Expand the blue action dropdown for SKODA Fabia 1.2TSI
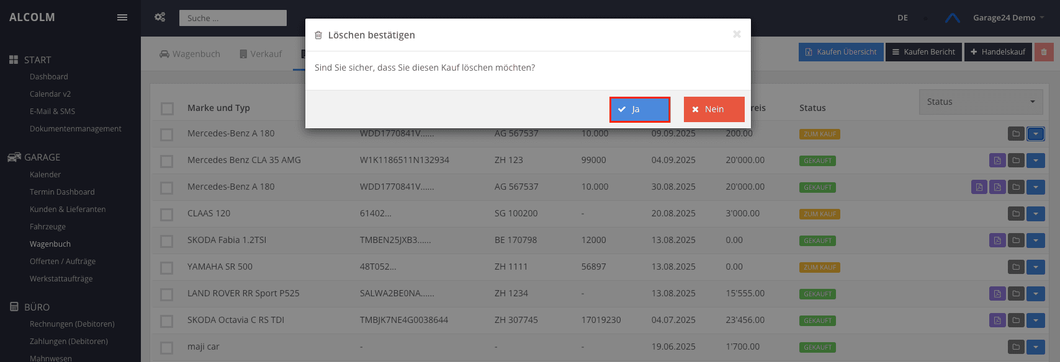The image size is (1060, 362). point(1036,241)
